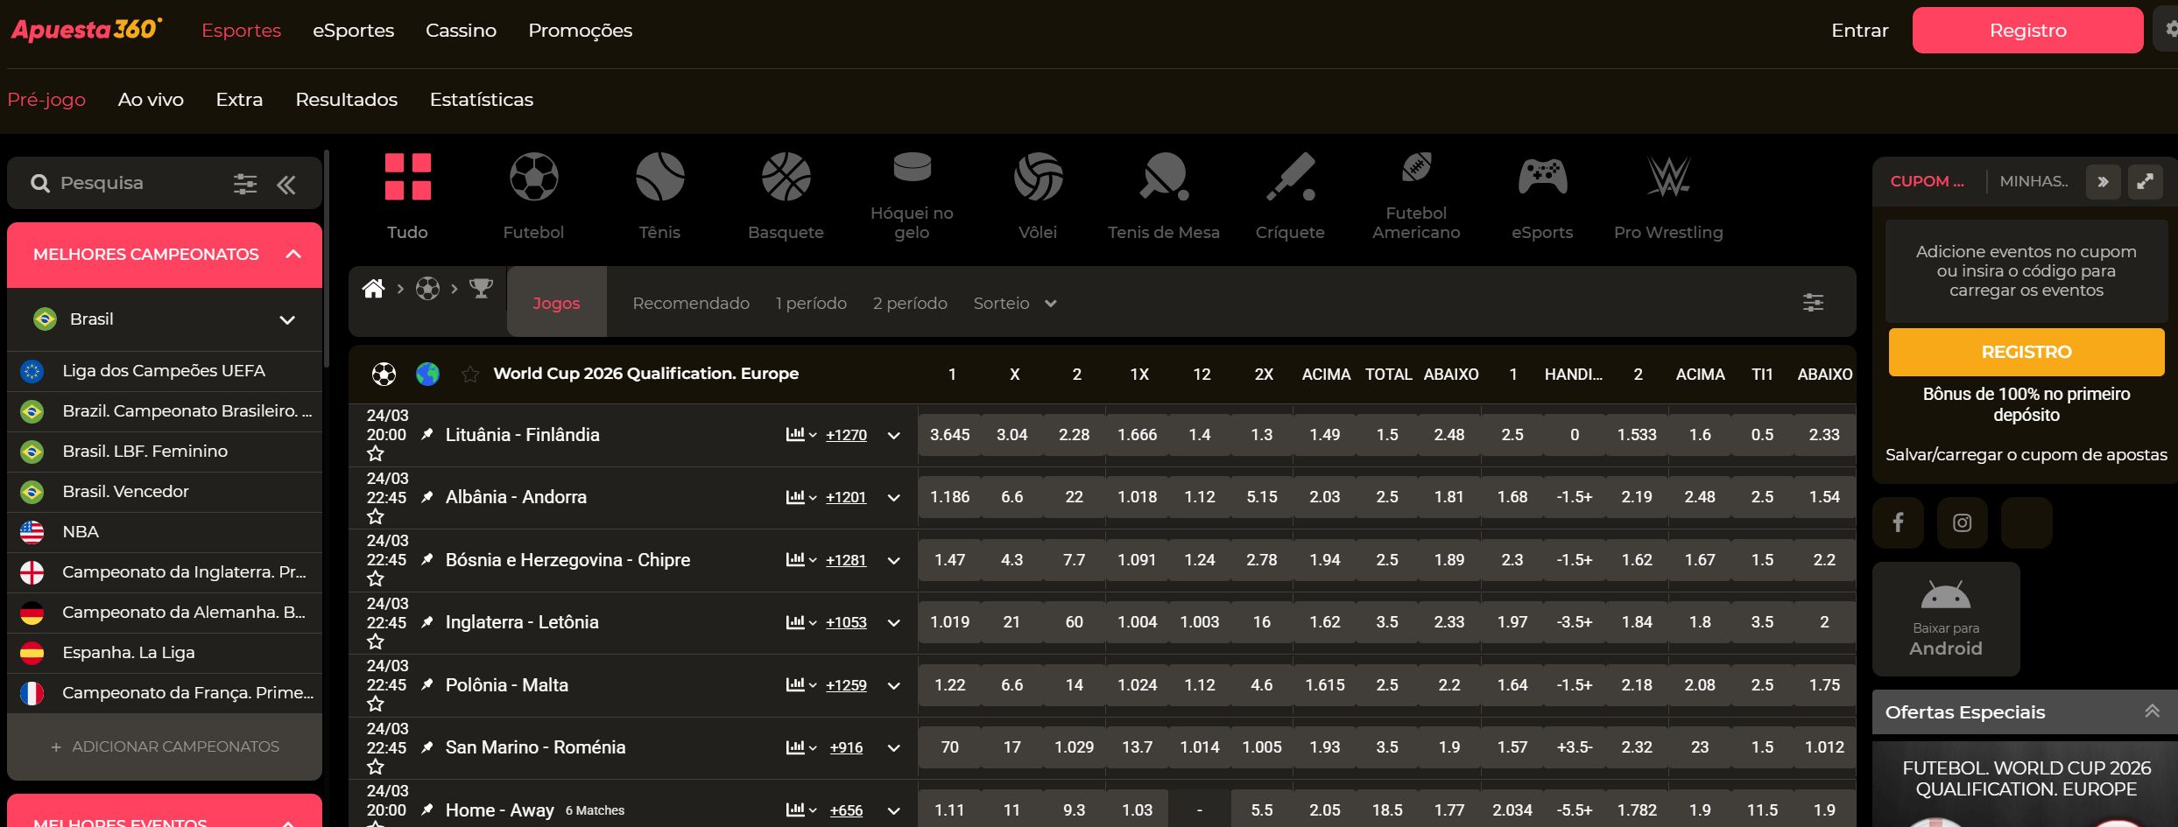Image resolution: width=2178 pixels, height=827 pixels.
Task: Favorite World Cup 2026 Qualification league star
Action: click(x=470, y=375)
